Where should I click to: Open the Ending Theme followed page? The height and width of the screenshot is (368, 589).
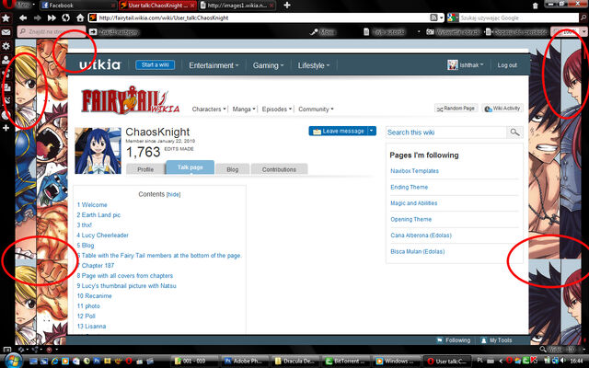point(409,187)
